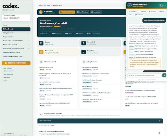Open Dictionar termeni - Glosar menu item
The height and width of the screenshot is (136, 167).
click(x=11, y=52)
